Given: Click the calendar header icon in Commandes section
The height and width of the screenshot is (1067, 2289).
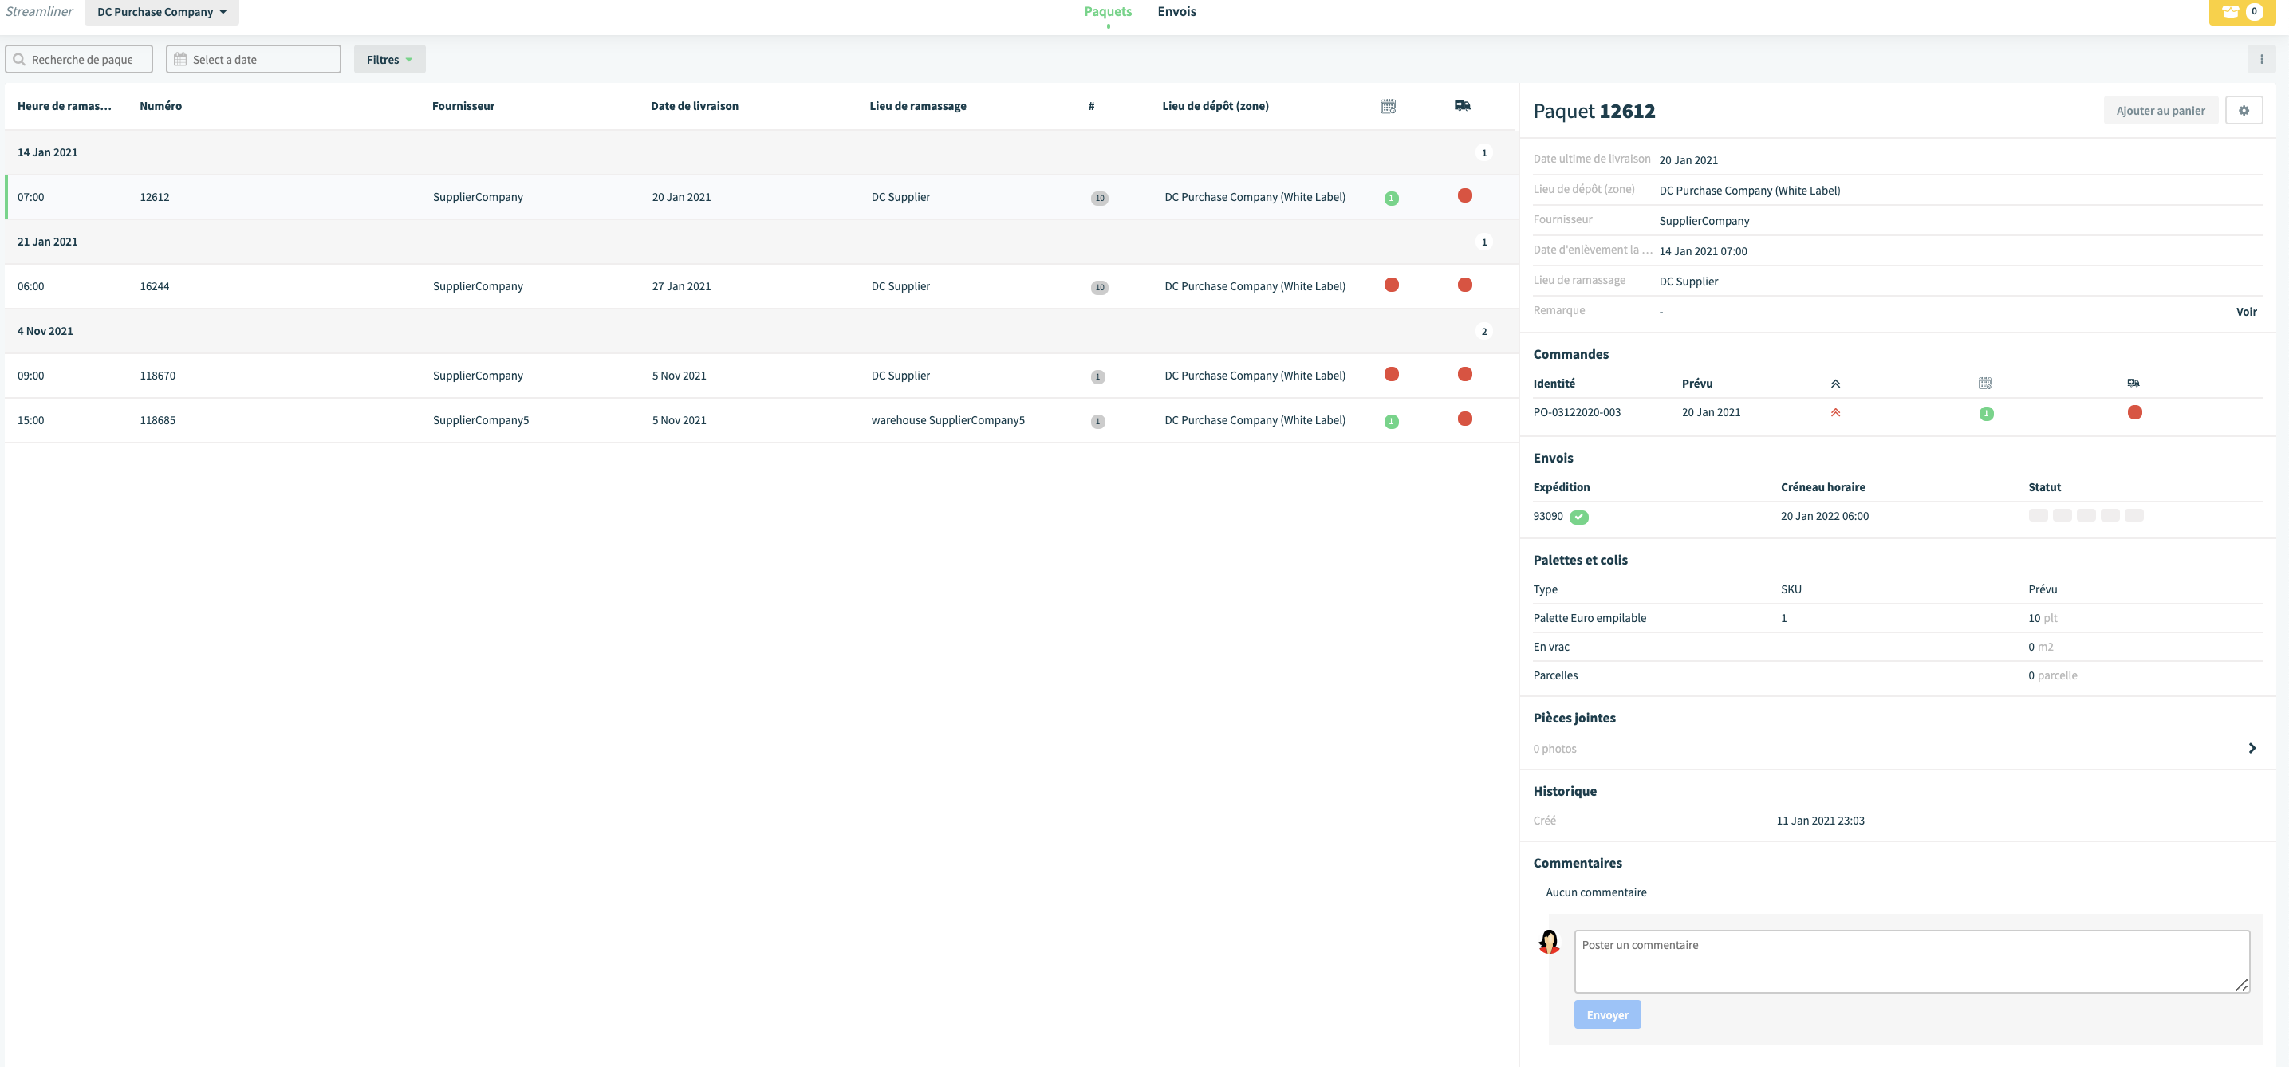Looking at the screenshot, I should 1984,383.
